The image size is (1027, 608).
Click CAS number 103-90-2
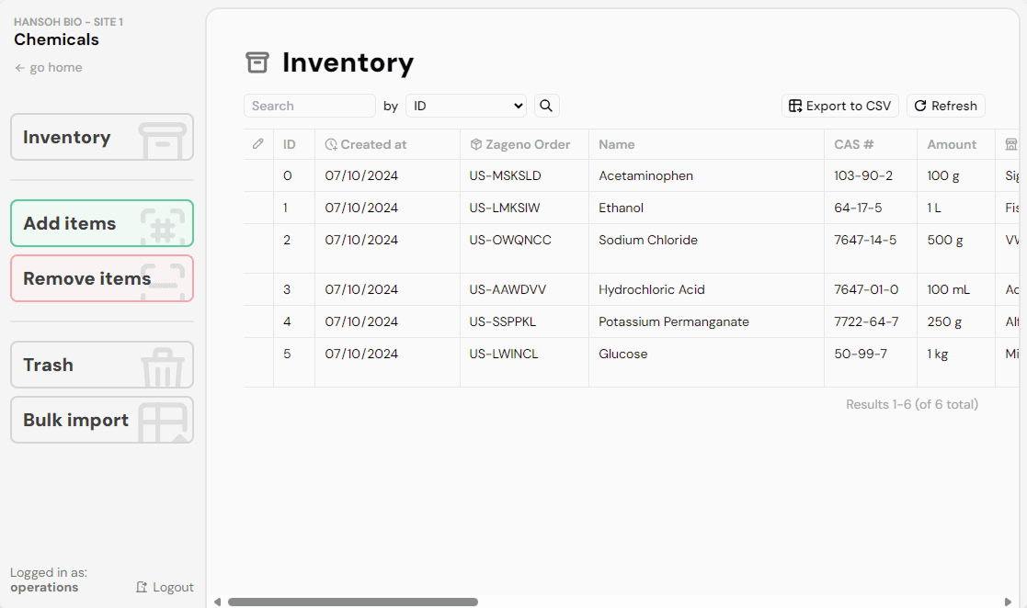863,176
